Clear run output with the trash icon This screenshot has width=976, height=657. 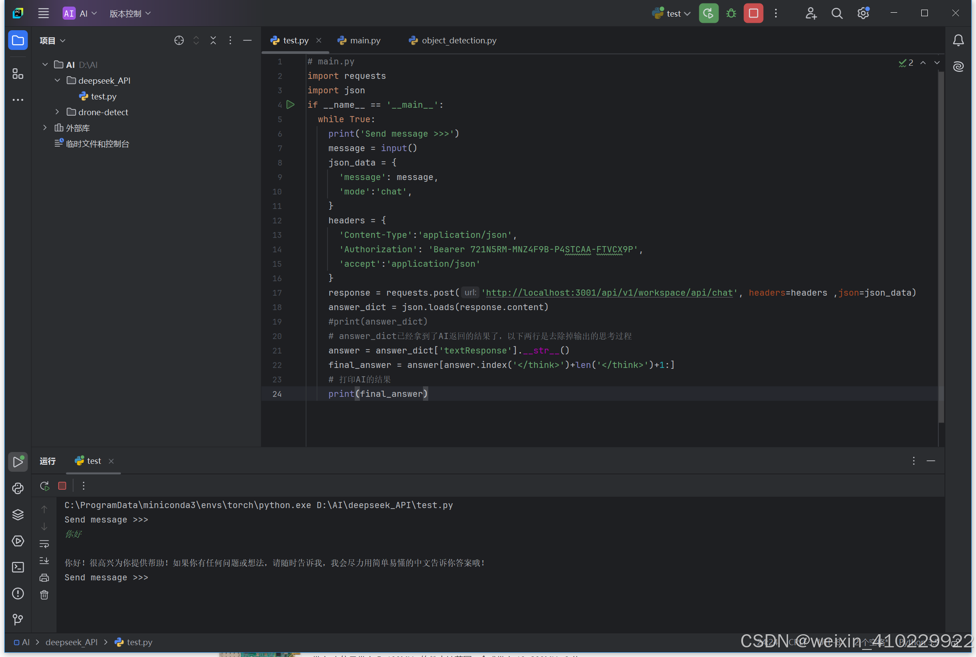coord(44,594)
